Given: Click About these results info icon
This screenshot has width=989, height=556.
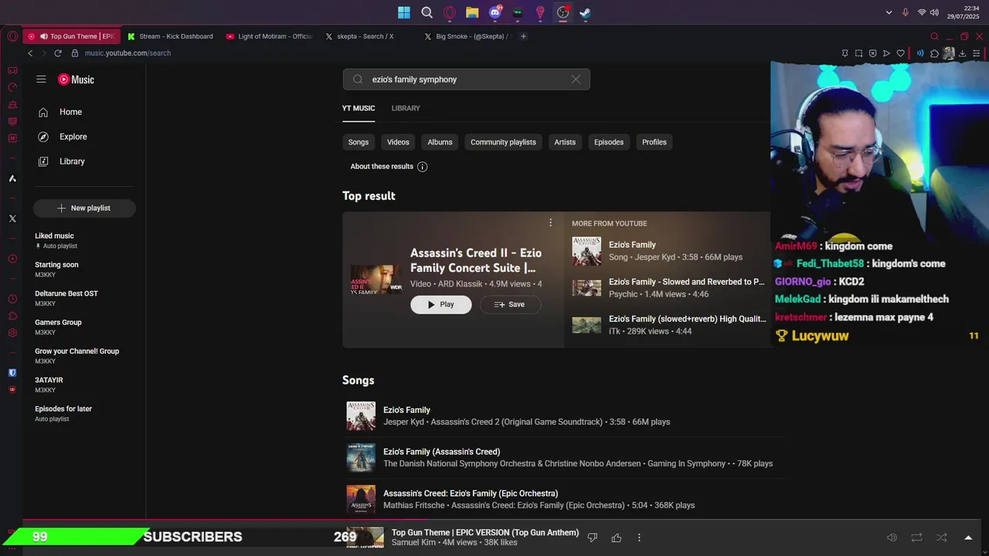Looking at the screenshot, I should pyautogui.click(x=422, y=167).
